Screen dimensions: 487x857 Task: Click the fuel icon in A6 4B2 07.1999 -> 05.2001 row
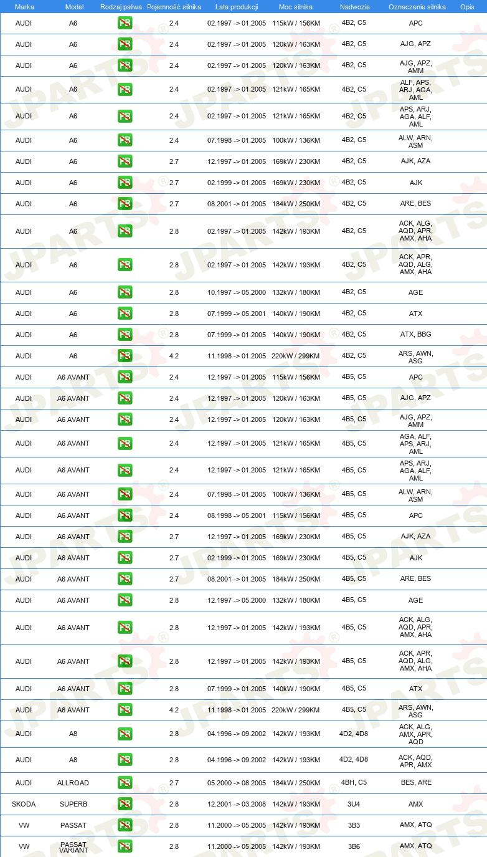[125, 314]
